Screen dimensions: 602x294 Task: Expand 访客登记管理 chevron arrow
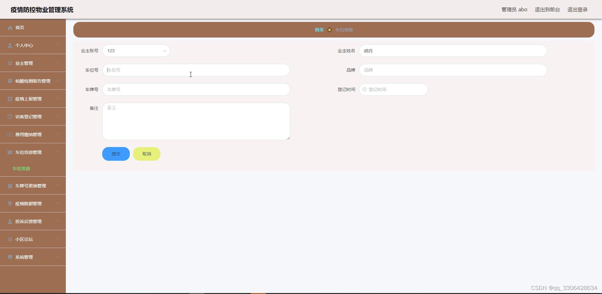[58, 116]
